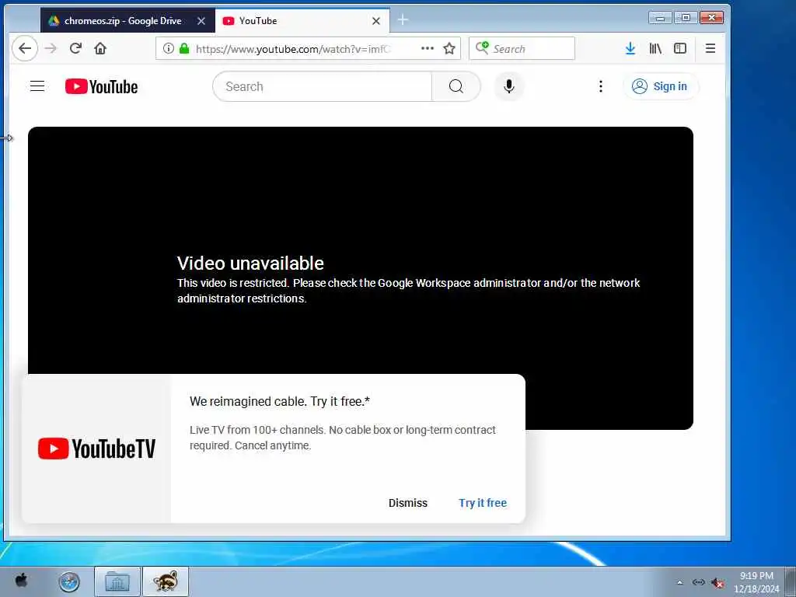Go back with the browser back arrow

(x=25, y=49)
